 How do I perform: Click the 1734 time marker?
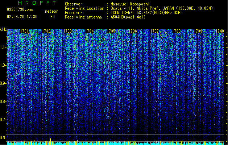pyautogui.click(x=90, y=31)
